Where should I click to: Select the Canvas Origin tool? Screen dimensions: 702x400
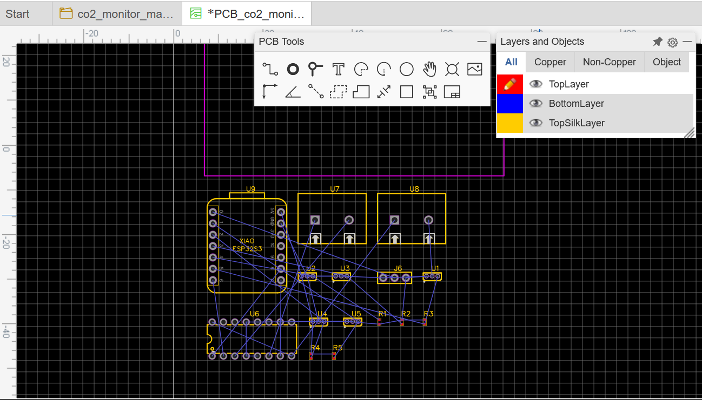pyautogui.click(x=270, y=92)
